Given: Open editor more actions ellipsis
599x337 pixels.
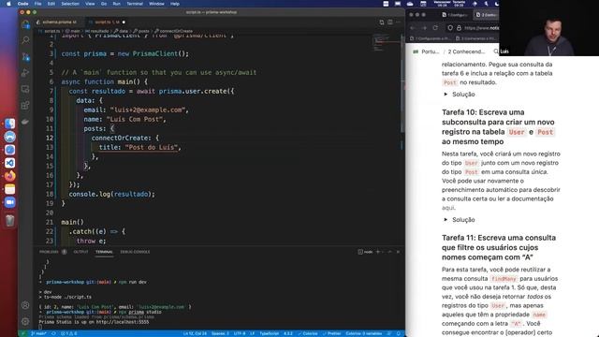Looking at the screenshot, I should coord(398,22).
